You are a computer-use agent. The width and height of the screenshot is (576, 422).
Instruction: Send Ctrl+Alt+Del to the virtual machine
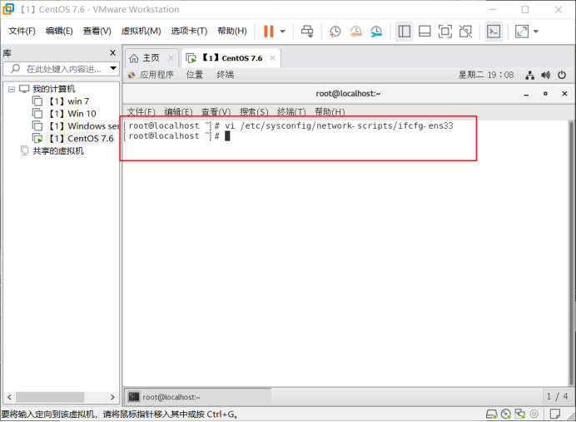click(307, 32)
